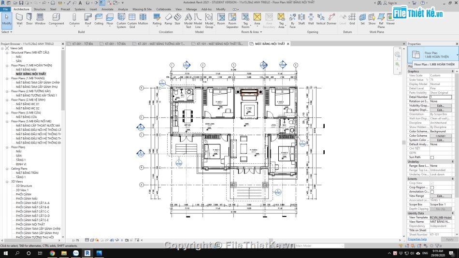Viewport: 459px width, 258px height.
Task: Click Edit button for Visibility/Graphics Overrides
Action: click(441, 106)
